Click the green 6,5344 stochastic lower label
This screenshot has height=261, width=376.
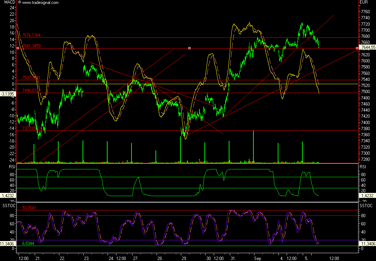(29, 243)
